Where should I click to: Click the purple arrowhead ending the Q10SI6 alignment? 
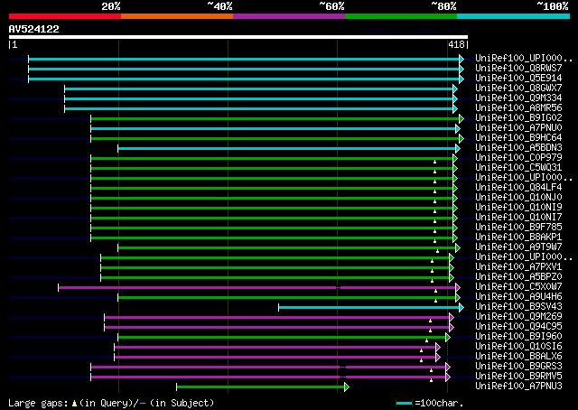[x=438, y=348]
